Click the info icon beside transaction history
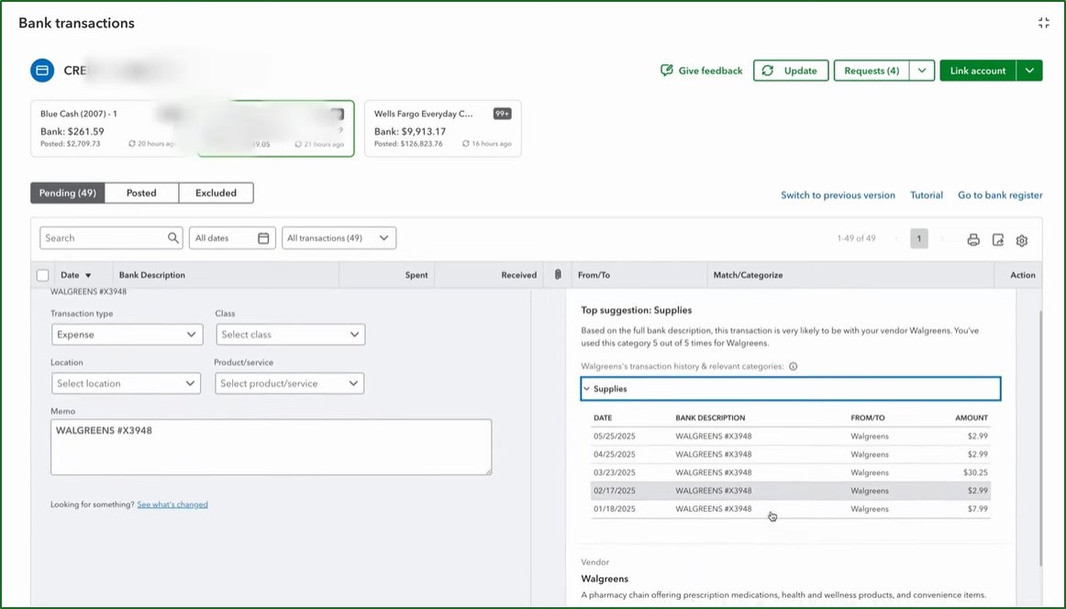Image resolution: width=1066 pixels, height=609 pixels. click(x=793, y=366)
